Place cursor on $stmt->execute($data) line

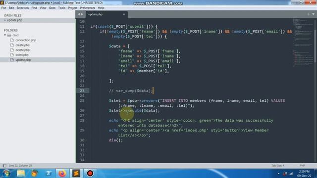134,111
